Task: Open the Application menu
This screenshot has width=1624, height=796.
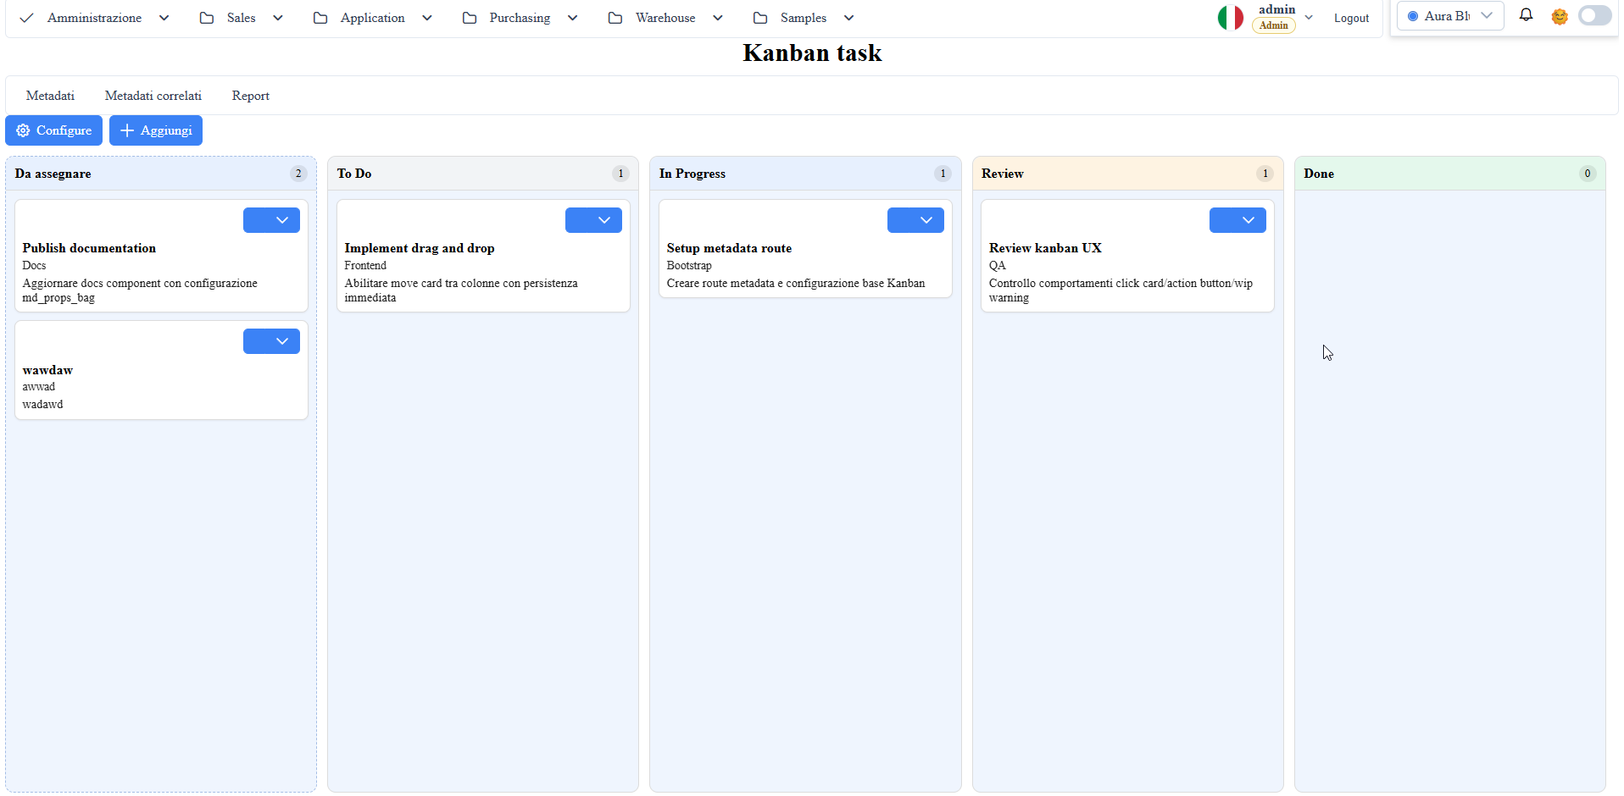Action: pos(372,18)
